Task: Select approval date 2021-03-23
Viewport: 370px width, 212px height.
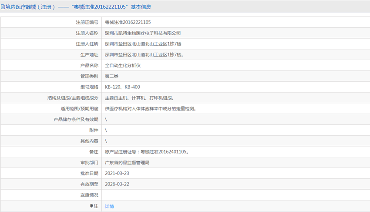Action: tap(117, 174)
